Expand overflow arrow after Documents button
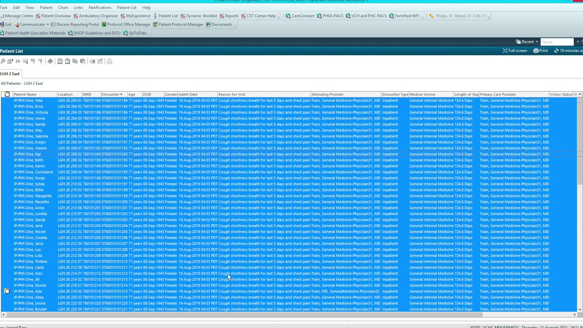Screen dimensions: 583x328 click(x=235, y=25)
